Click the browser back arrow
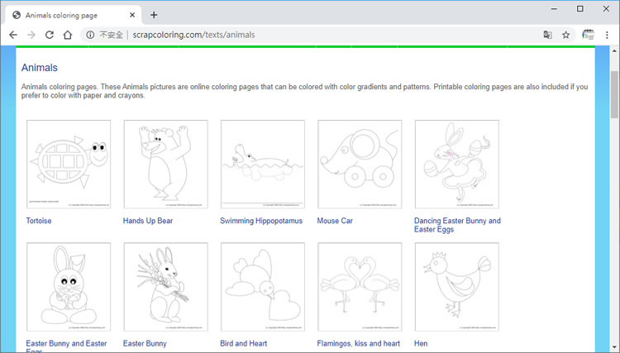 [x=13, y=35]
